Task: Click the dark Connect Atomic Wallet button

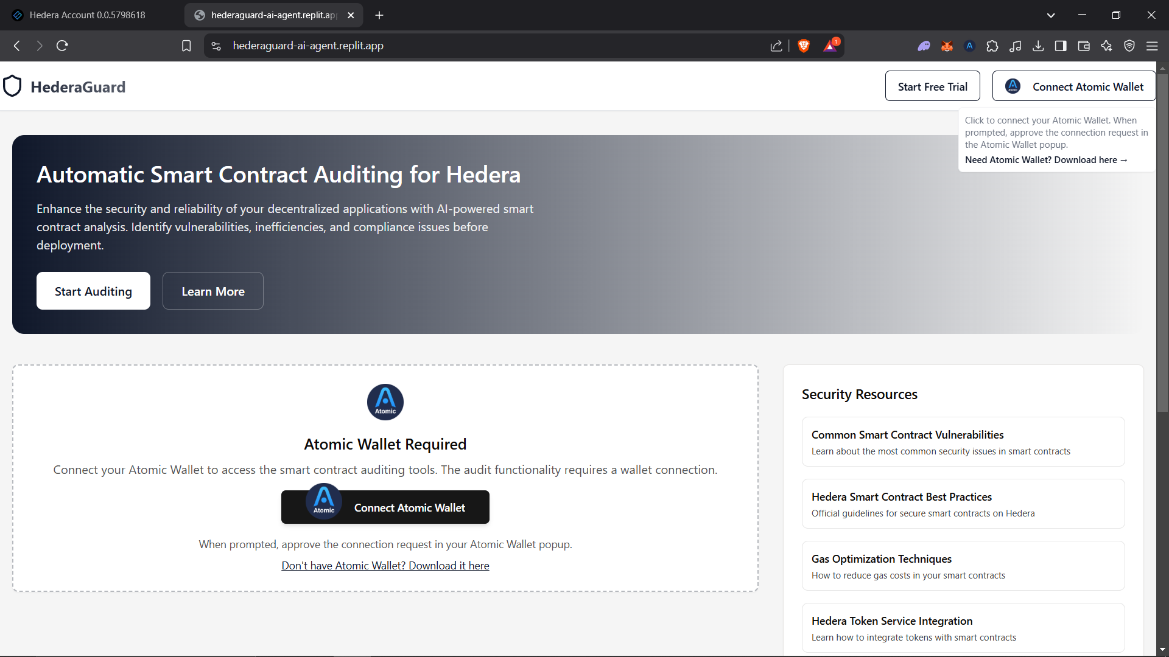Action: pyautogui.click(x=385, y=507)
